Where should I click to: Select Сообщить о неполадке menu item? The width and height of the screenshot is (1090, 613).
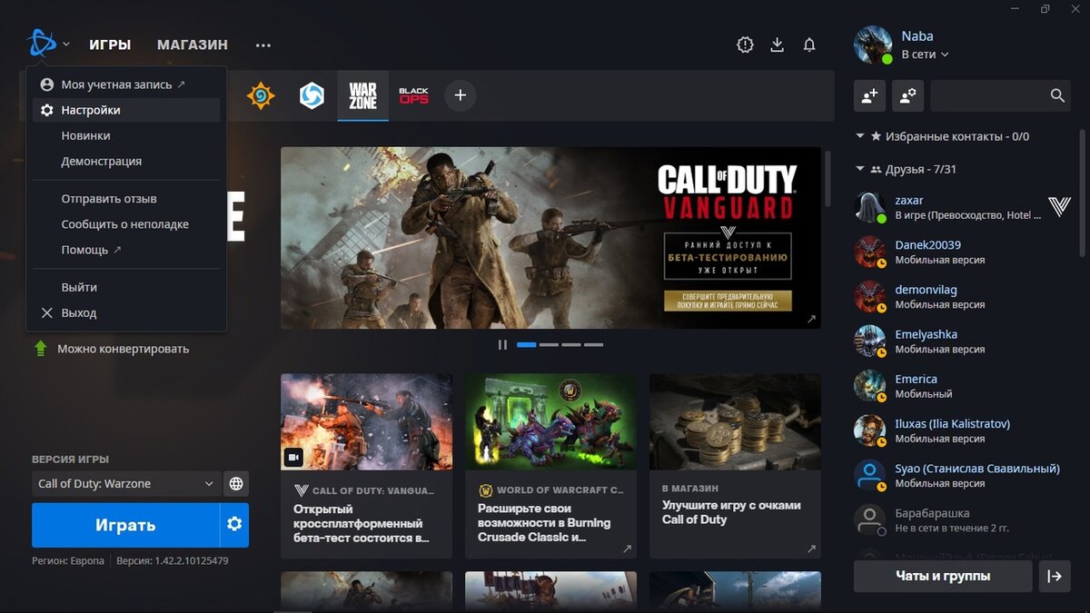click(126, 223)
